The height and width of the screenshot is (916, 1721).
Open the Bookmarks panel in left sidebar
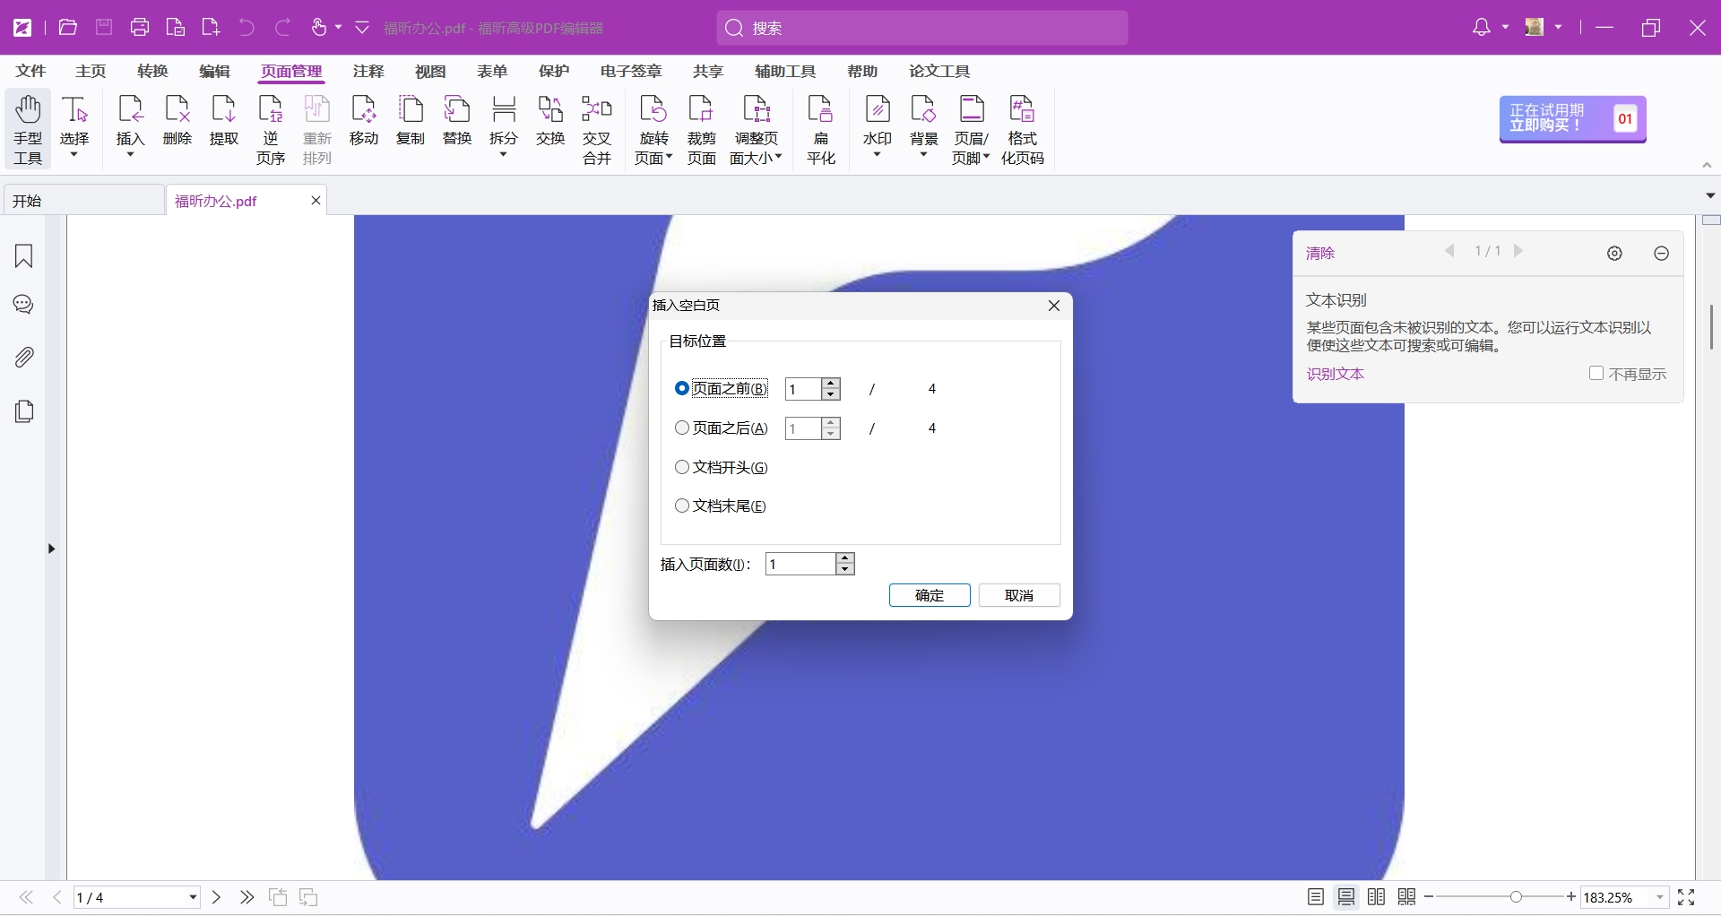pyautogui.click(x=24, y=256)
